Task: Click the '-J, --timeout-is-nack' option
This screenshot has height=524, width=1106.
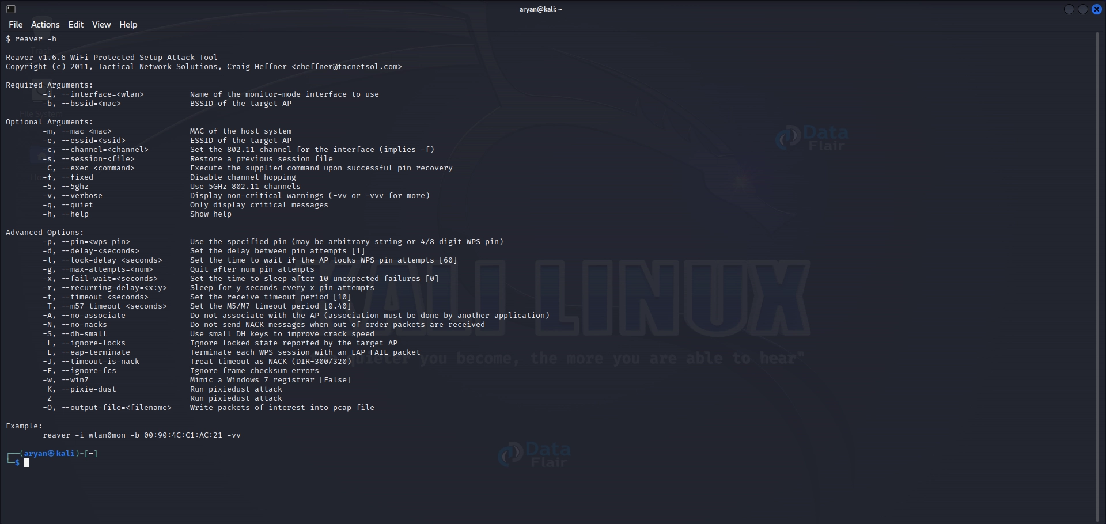Action: [x=91, y=362]
